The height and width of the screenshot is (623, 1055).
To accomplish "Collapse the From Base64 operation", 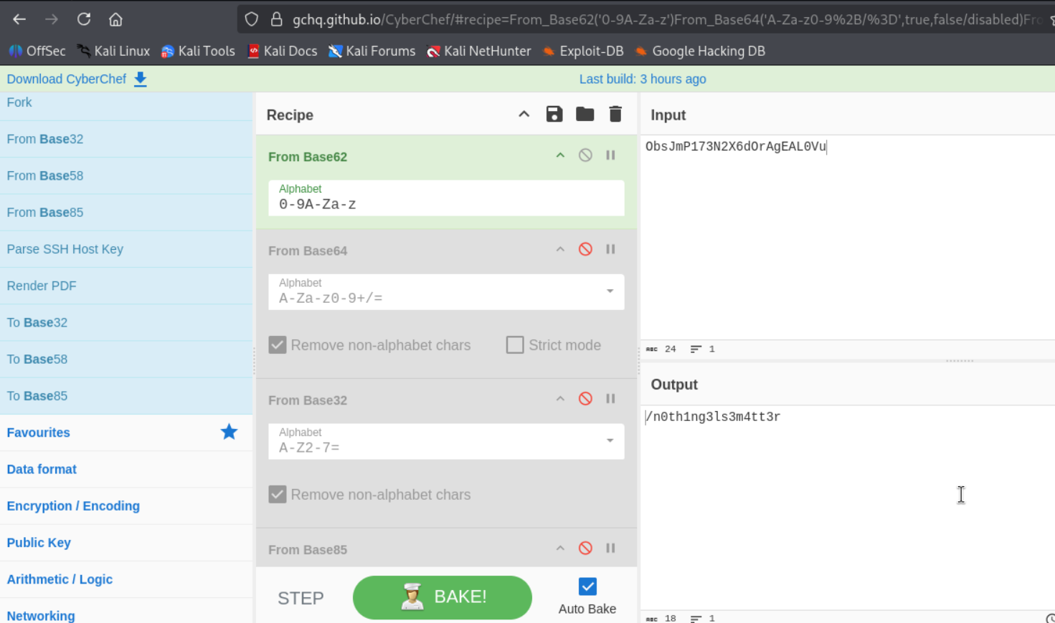I will coord(560,249).
